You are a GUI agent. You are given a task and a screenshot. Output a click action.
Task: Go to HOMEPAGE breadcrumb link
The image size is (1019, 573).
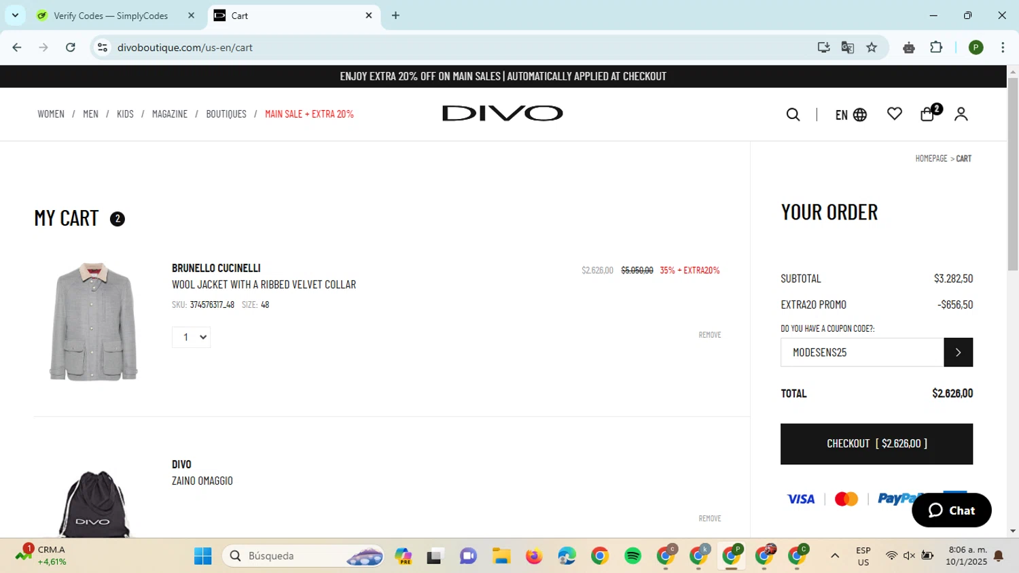click(931, 158)
